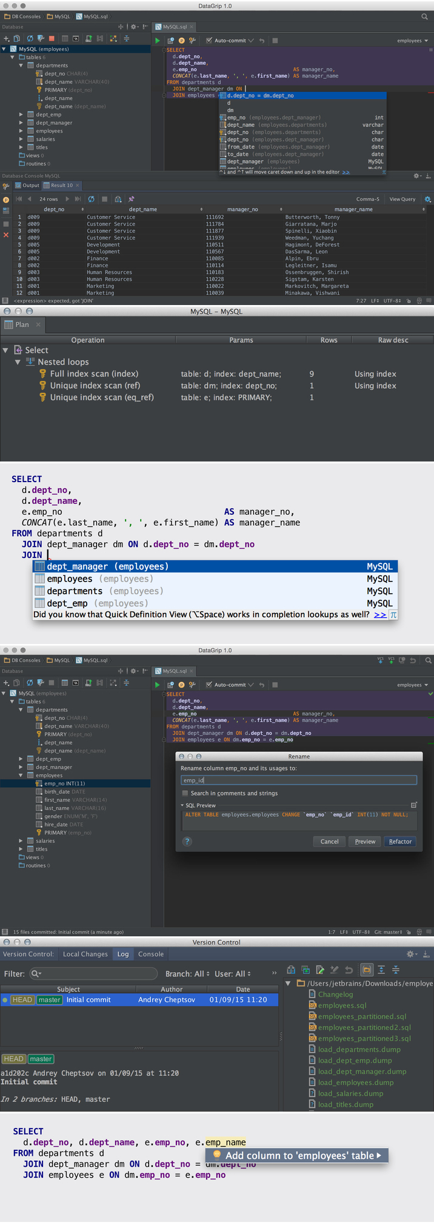Screen dimensions: 434x1225
Task: Click the Preview button in Rename dialog
Action: [x=365, y=841]
